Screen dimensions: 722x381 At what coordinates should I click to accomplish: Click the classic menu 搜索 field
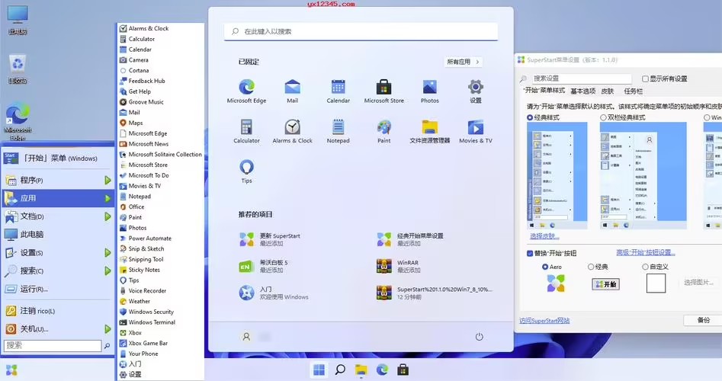(53, 346)
